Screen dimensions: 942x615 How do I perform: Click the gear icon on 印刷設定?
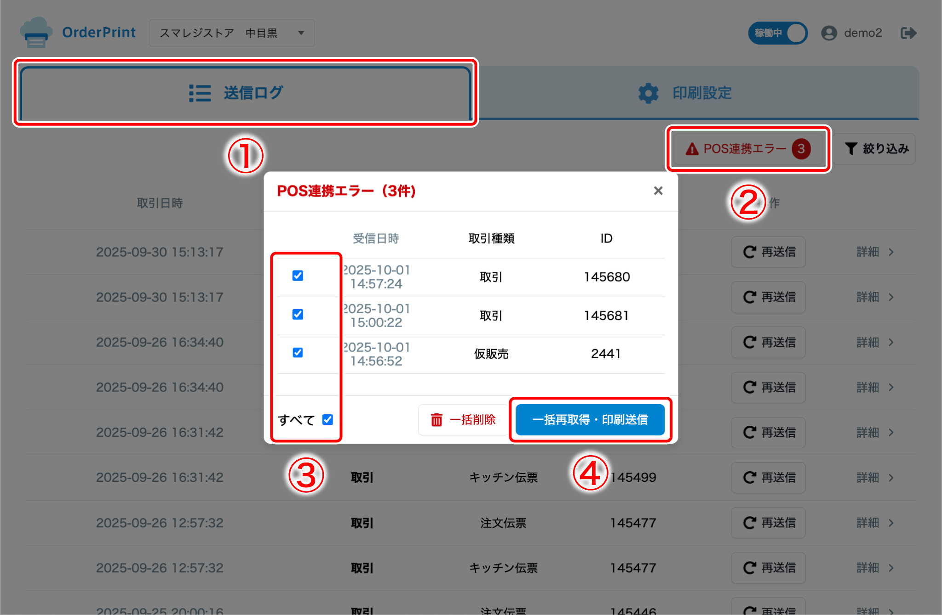tap(648, 93)
